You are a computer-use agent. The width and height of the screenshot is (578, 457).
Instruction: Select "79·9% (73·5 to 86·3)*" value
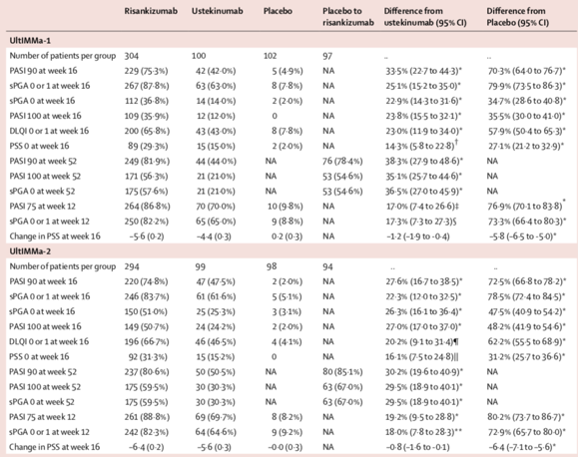(x=526, y=86)
